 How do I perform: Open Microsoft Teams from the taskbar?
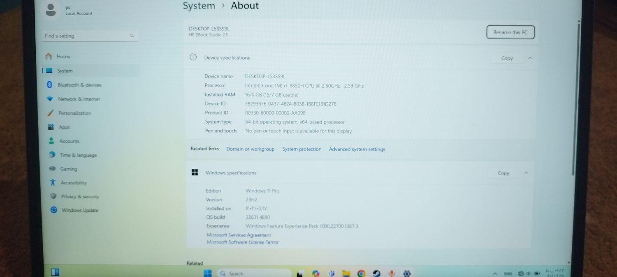pyautogui.click(x=331, y=274)
